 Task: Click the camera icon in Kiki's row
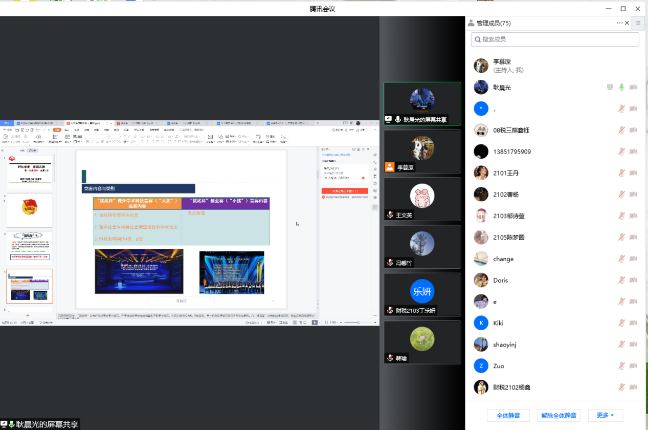coord(633,323)
